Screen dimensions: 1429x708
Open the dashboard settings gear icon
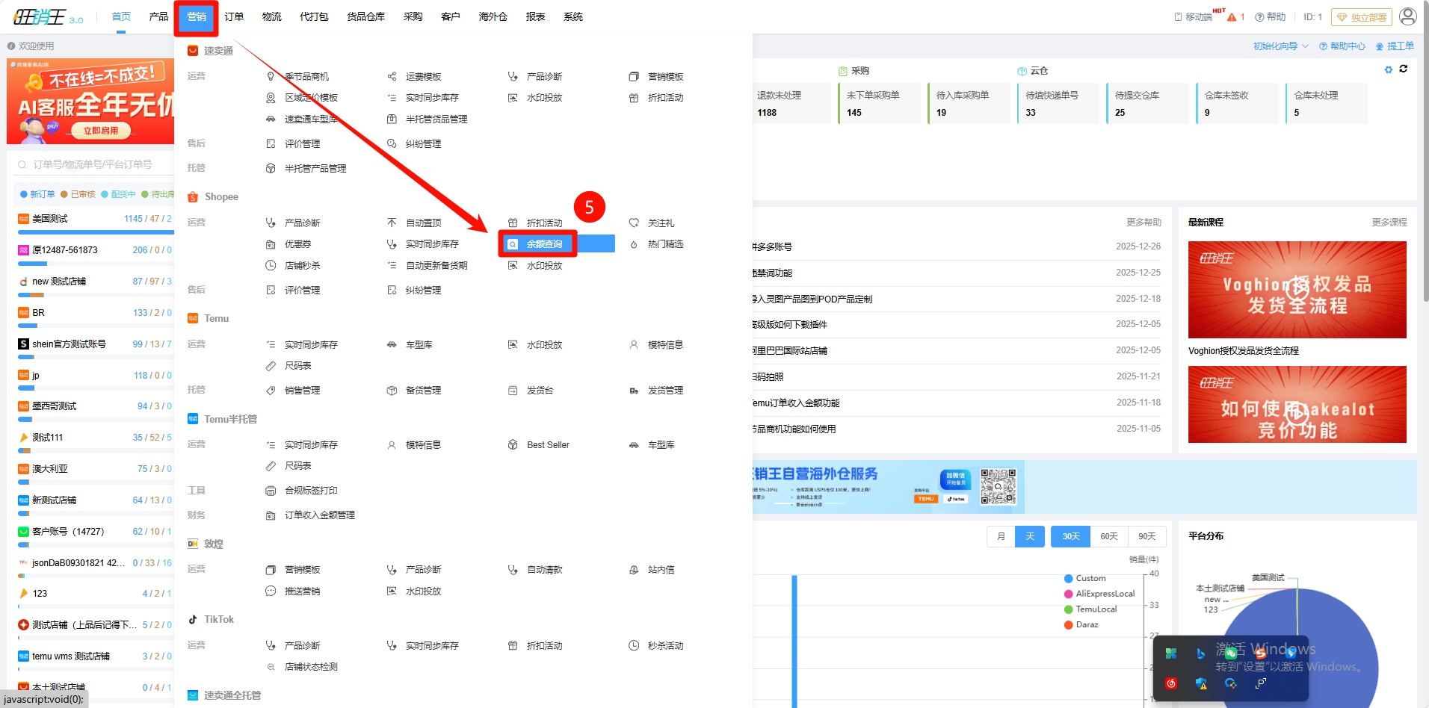pyautogui.click(x=1389, y=69)
